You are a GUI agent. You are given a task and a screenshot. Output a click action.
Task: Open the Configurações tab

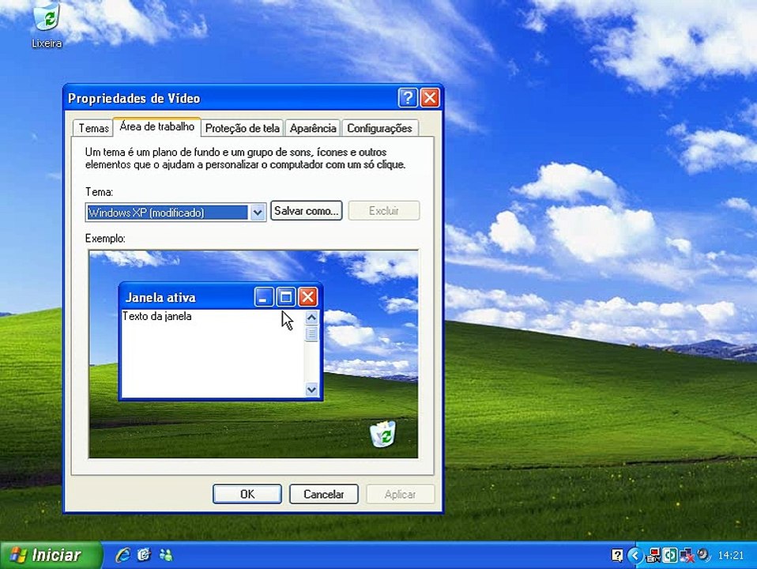379,128
